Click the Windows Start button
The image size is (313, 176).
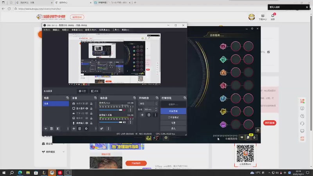4,172
